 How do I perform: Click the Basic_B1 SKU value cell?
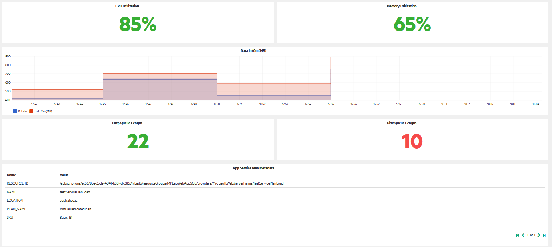coord(67,217)
